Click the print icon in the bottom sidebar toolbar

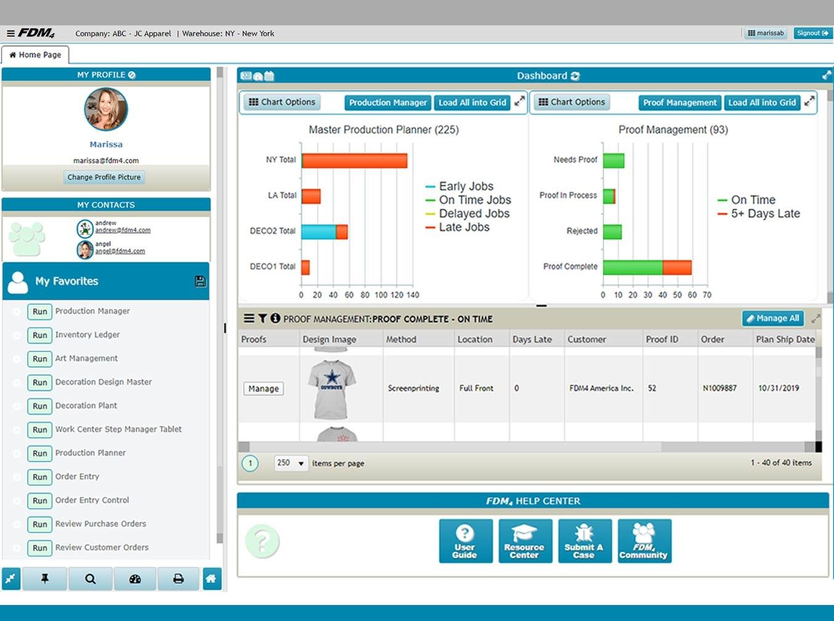[178, 579]
